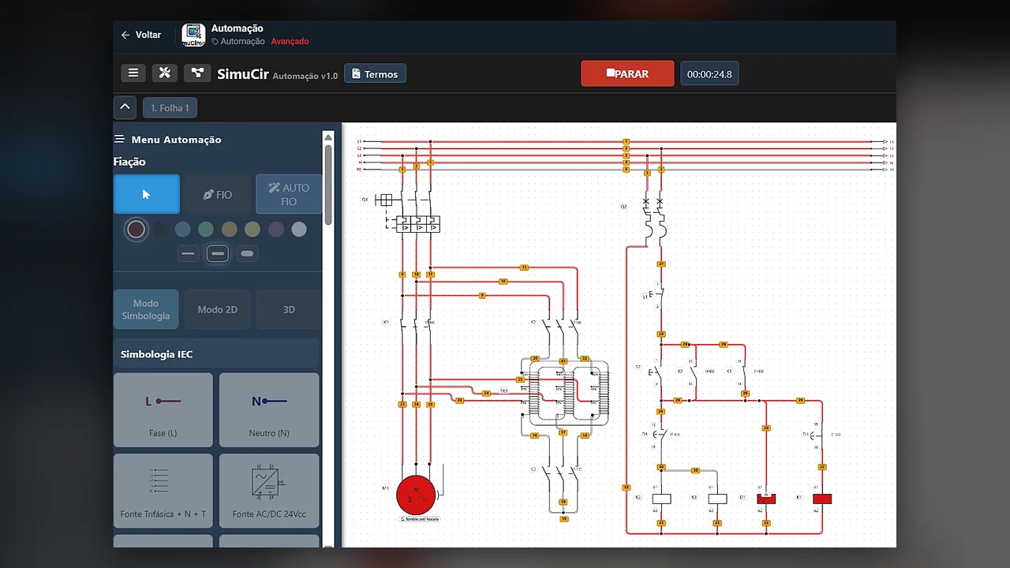Click wire label 11 on power wiring
The image size is (1010, 568).
pos(524,267)
